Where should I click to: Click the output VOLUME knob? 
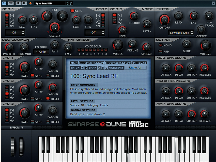pos(205,45)
